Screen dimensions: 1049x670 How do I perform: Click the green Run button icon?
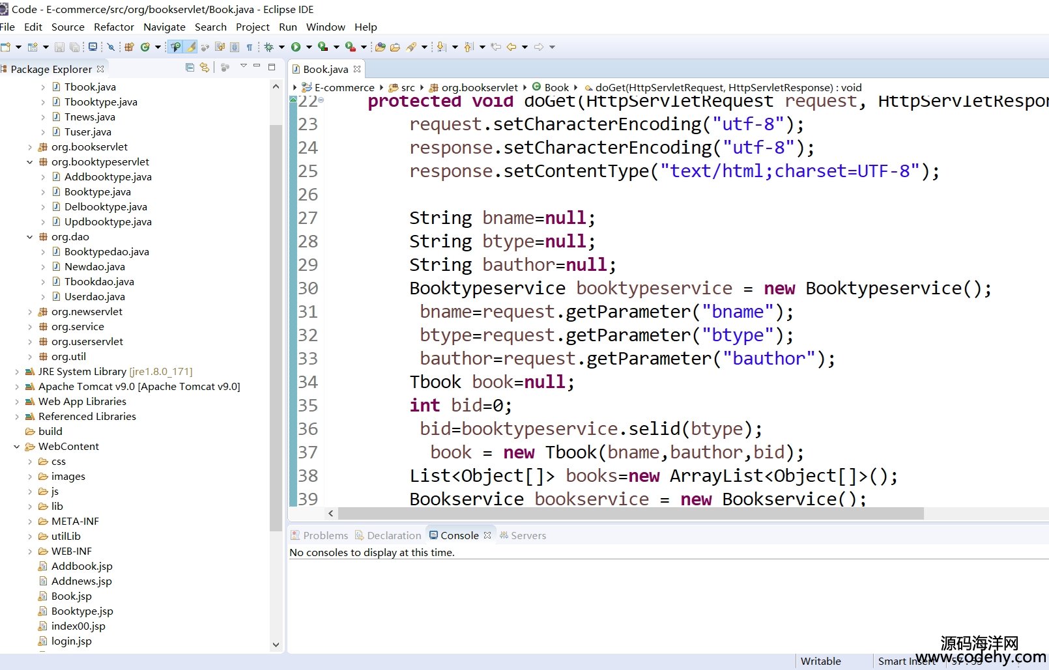pyautogui.click(x=295, y=47)
